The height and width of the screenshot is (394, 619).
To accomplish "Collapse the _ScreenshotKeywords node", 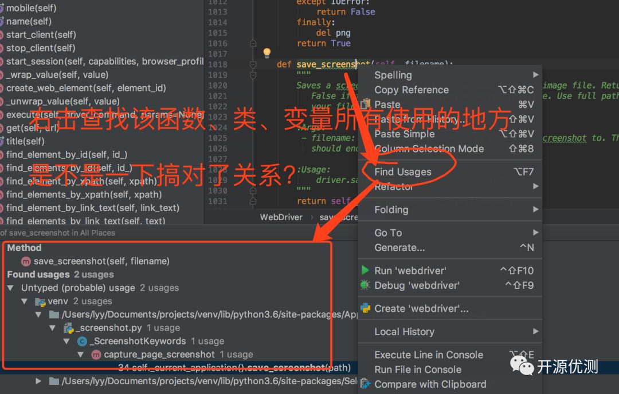I will tap(66, 341).
